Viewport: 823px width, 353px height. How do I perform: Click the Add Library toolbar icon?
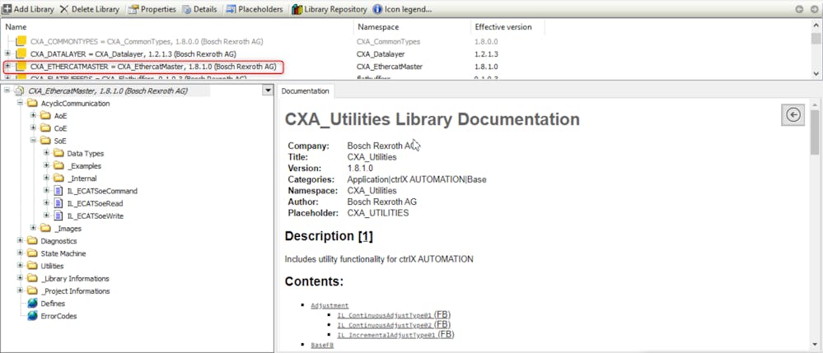8,9
